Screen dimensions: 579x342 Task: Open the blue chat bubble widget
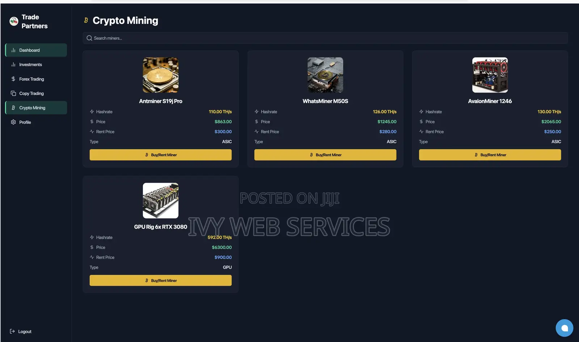pyautogui.click(x=565, y=328)
